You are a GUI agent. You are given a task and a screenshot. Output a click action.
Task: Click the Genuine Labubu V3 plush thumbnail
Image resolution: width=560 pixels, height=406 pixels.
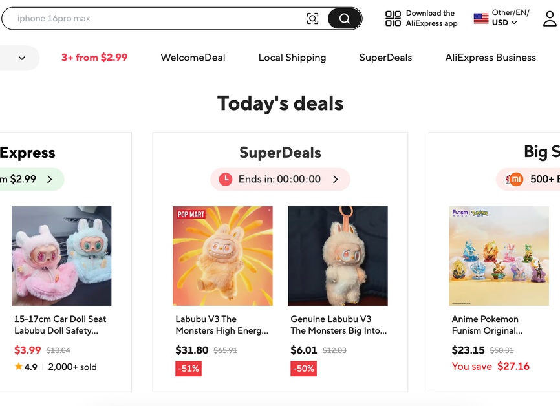[x=338, y=256]
